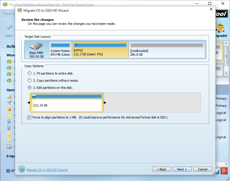
Task: Click the vertical scrollbar thumb in main window
Action: tap(226, 56)
